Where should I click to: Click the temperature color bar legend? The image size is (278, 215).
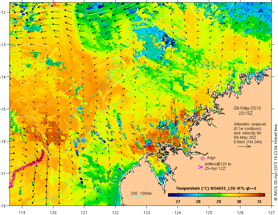click(x=216, y=195)
